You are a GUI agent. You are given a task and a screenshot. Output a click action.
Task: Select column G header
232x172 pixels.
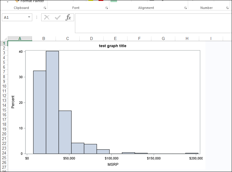[163, 38]
